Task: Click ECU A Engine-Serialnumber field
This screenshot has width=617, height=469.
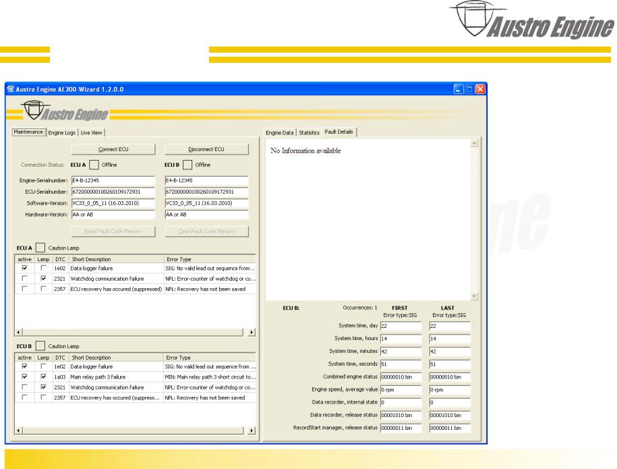Action: click(113, 180)
